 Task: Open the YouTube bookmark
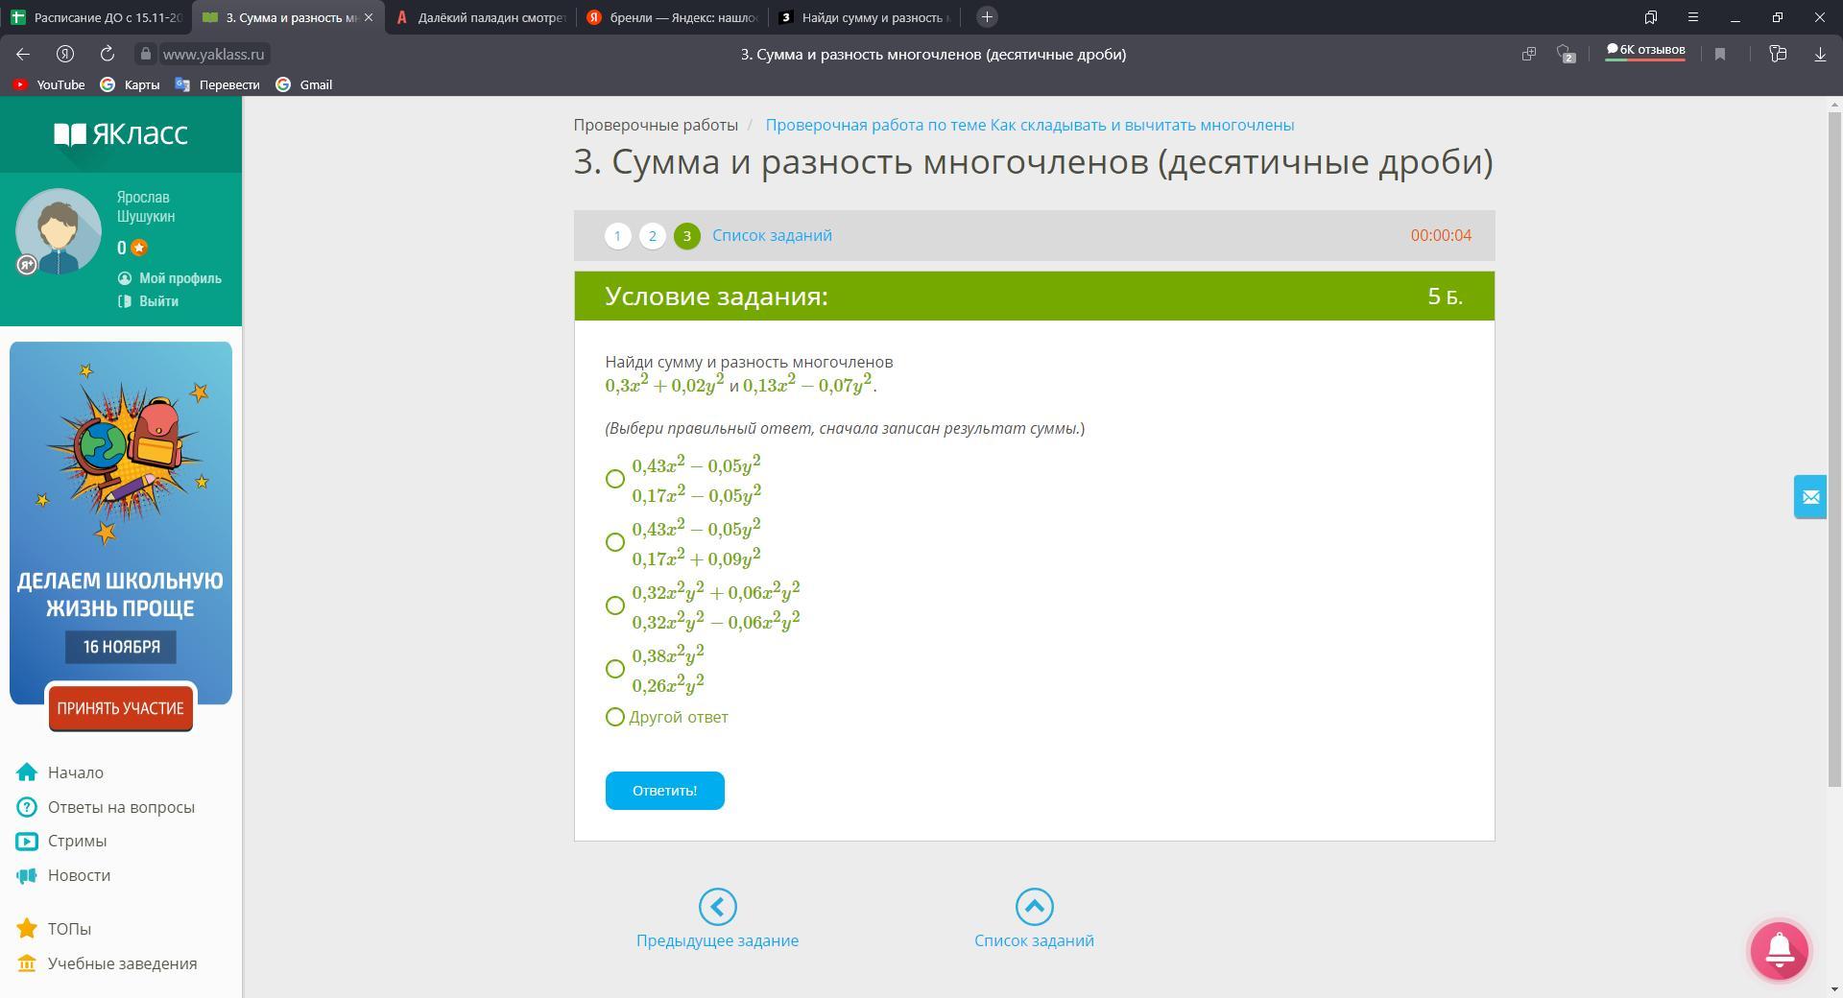tap(49, 84)
